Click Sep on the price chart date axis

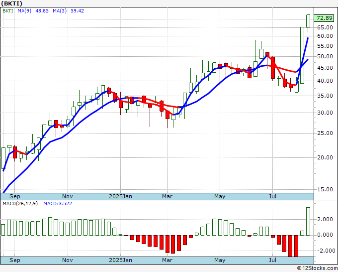point(14,196)
